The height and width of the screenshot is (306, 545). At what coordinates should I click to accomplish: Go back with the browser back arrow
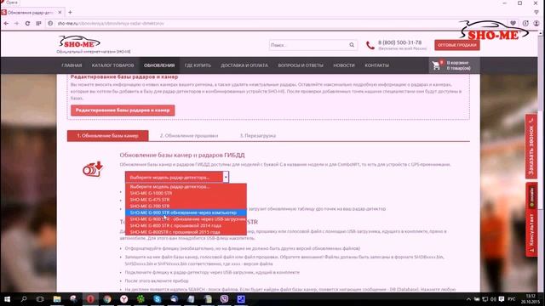(x=6, y=23)
